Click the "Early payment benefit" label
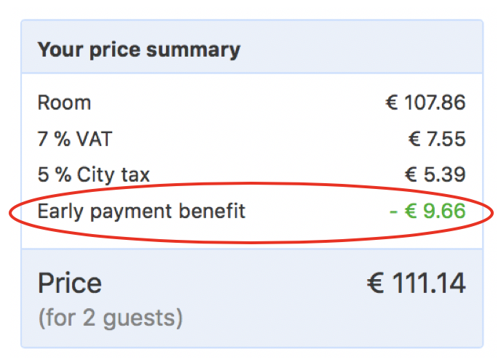The width and height of the screenshot is (501, 362). 141,212
